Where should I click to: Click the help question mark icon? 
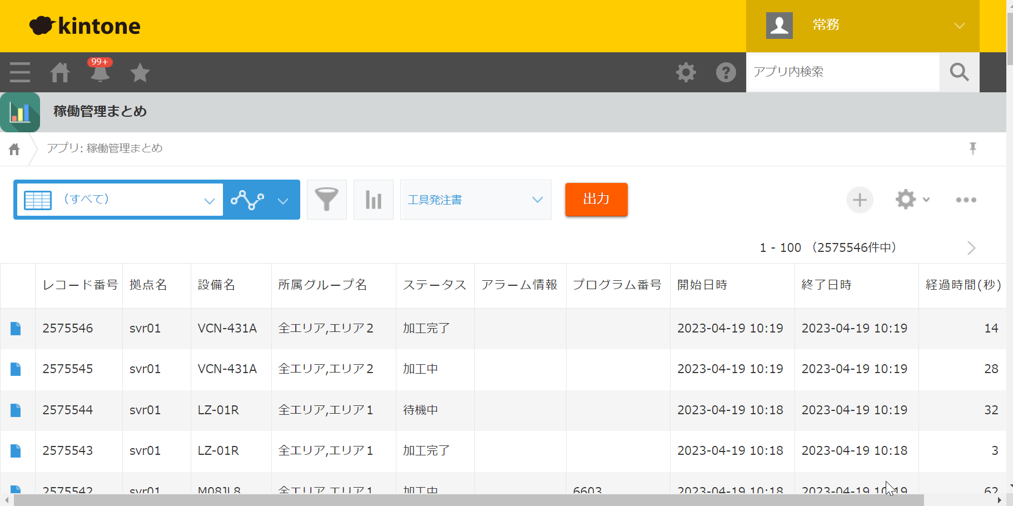(726, 72)
